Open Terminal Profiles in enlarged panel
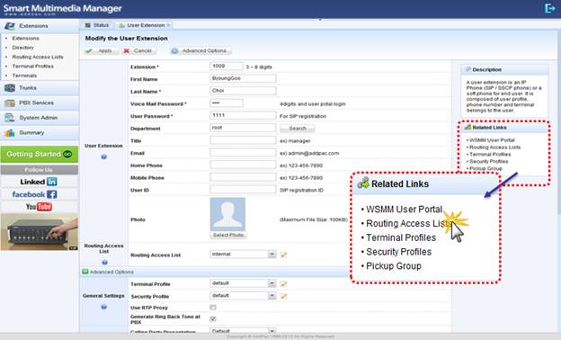Screen dimensions: 561x340 (x=401, y=237)
